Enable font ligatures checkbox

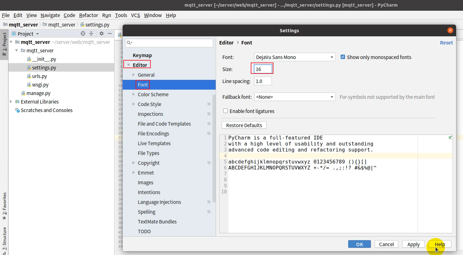pos(226,111)
